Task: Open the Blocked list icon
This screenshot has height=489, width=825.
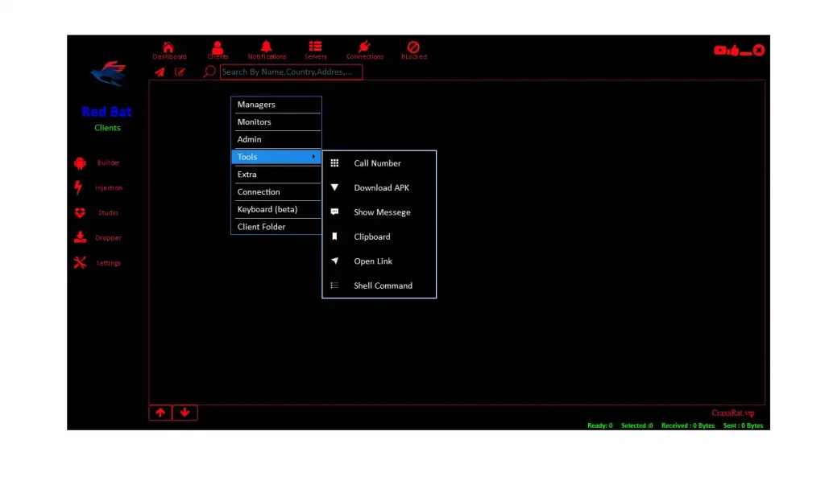Action: 413,50
